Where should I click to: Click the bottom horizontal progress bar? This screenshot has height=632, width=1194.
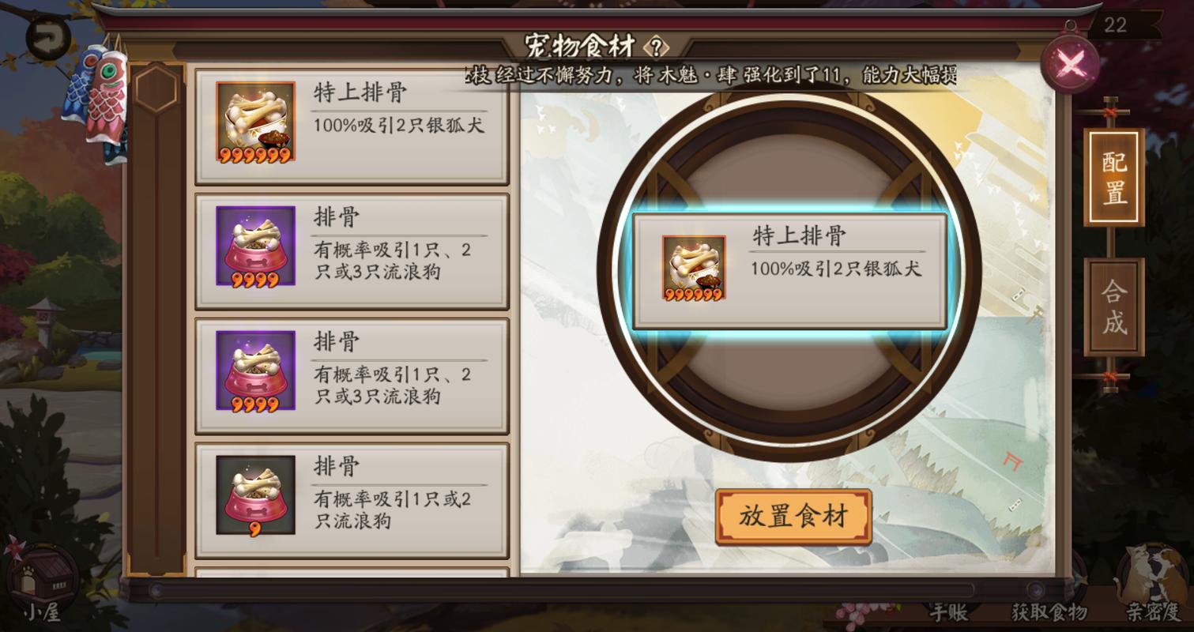click(x=562, y=590)
